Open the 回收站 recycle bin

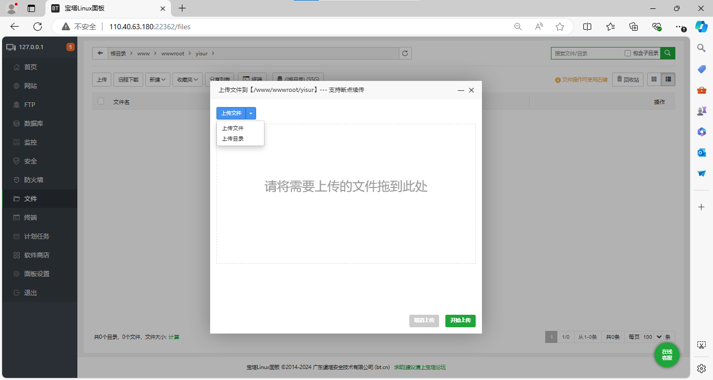coord(627,79)
